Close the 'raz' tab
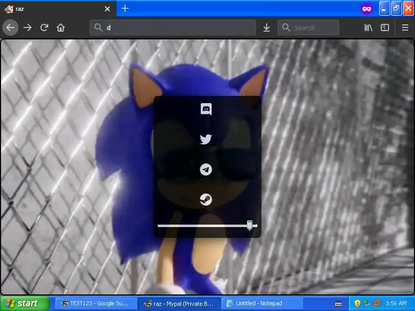 pos(107,9)
